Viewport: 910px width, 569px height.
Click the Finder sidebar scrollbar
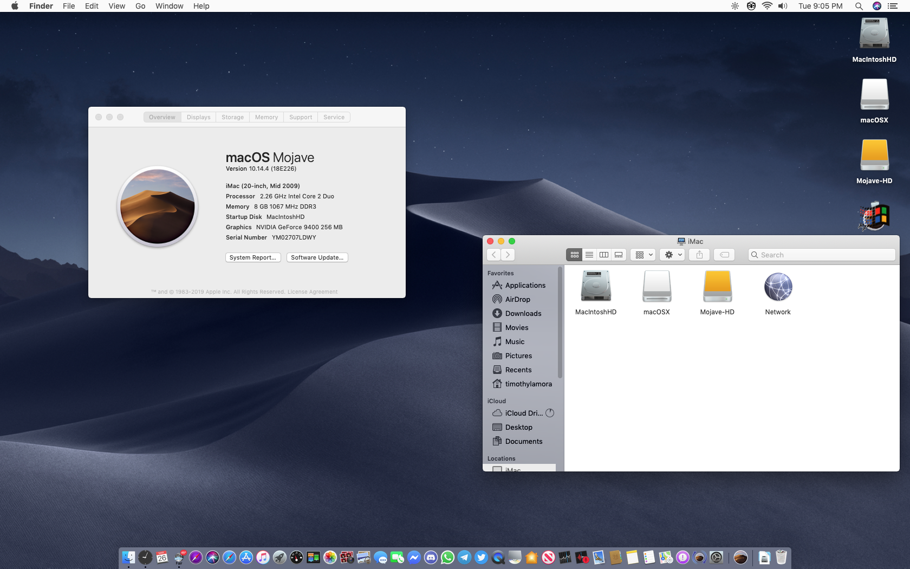pyautogui.click(x=560, y=322)
